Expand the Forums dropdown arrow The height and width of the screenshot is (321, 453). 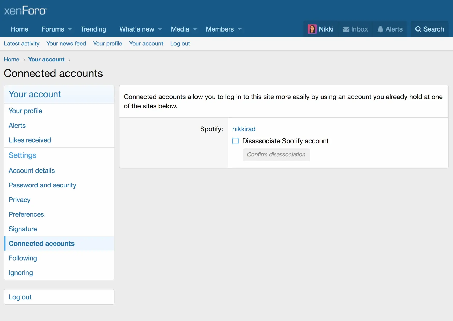pyautogui.click(x=70, y=29)
